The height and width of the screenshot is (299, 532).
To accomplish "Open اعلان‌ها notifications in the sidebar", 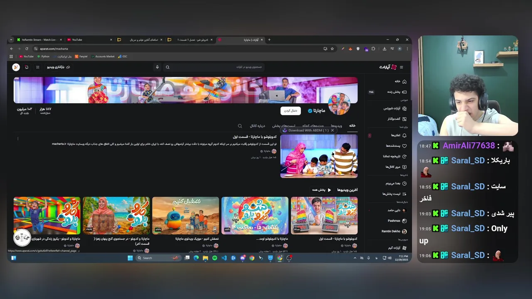I will [x=399, y=135].
